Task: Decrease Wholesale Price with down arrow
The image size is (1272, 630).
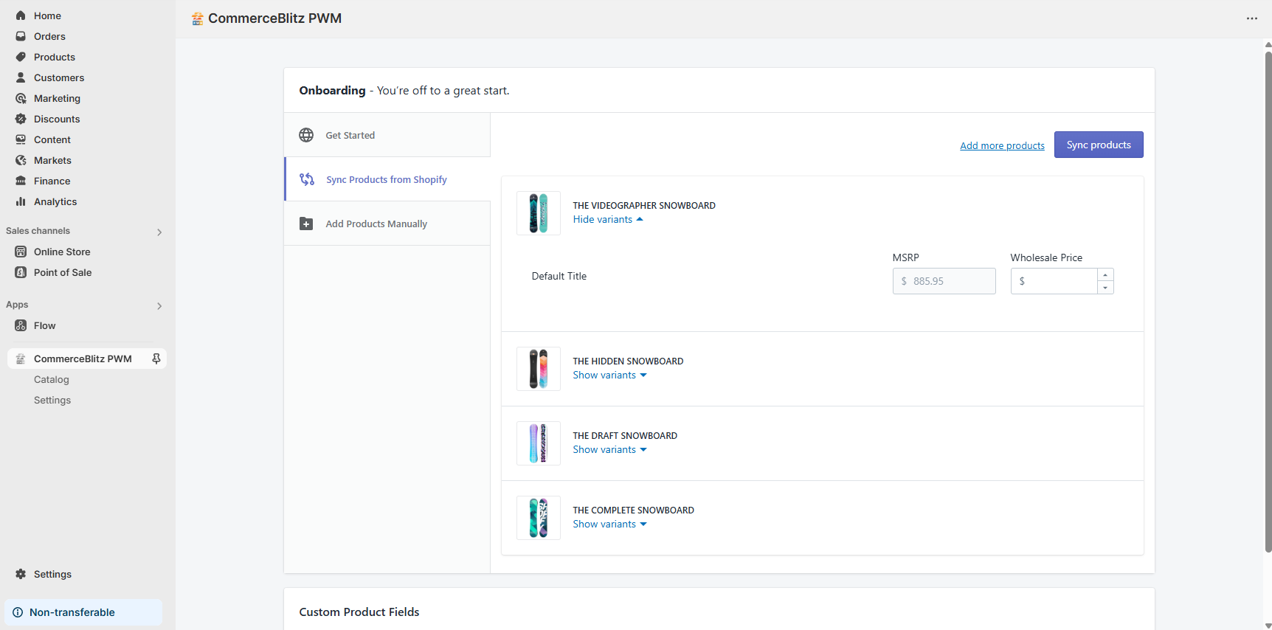Action: (x=1105, y=288)
